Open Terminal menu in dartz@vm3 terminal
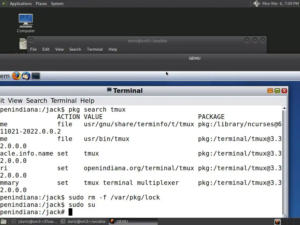Viewport: 300px width, 225px height. (95, 49)
